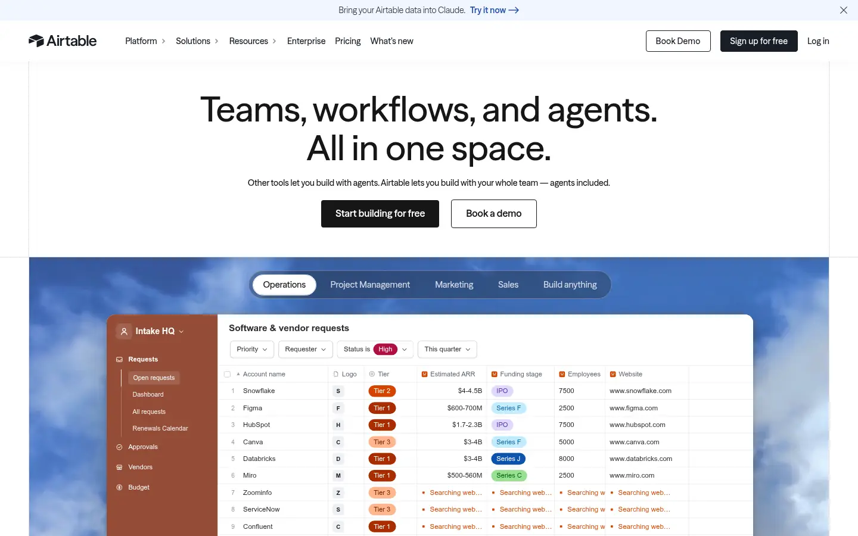858x536 pixels.
Task: Click the Airtable logo
Action: click(63, 40)
